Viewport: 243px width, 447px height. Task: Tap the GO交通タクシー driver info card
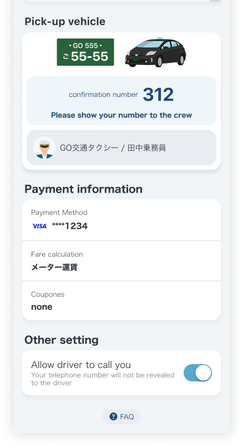tap(121, 148)
